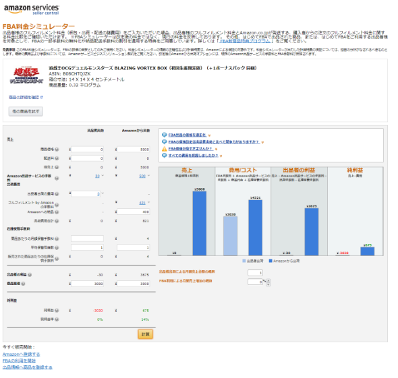Click the light-blue 3030 cost bar
Screen dimensions: 398x378
[230, 236]
